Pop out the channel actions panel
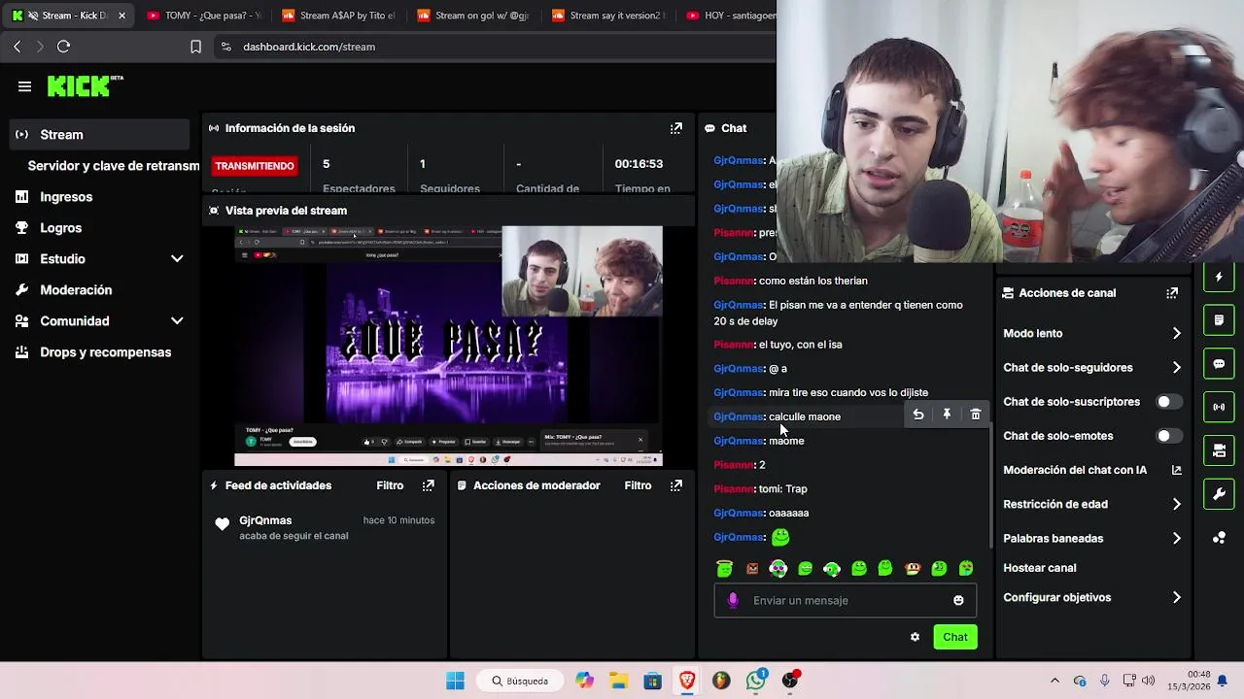Image resolution: width=1244 pixels, height=699 pixels. point(1172,293)
